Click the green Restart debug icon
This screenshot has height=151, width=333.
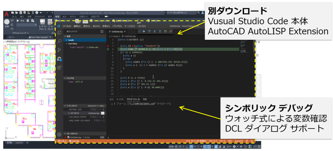(165, 32)
